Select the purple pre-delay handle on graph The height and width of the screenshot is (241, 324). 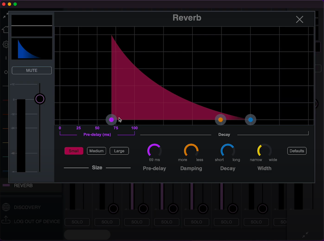(x=111, y=120)
